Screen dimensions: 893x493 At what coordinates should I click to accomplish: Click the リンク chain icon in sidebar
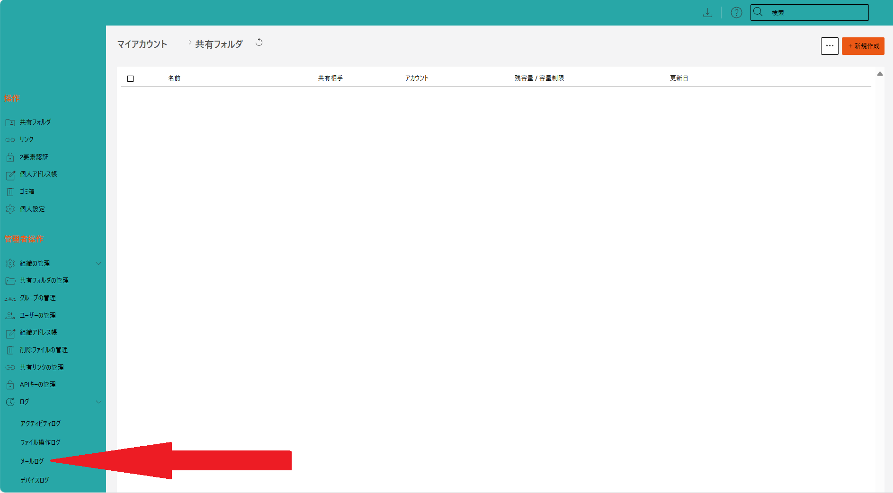[10, 140]
